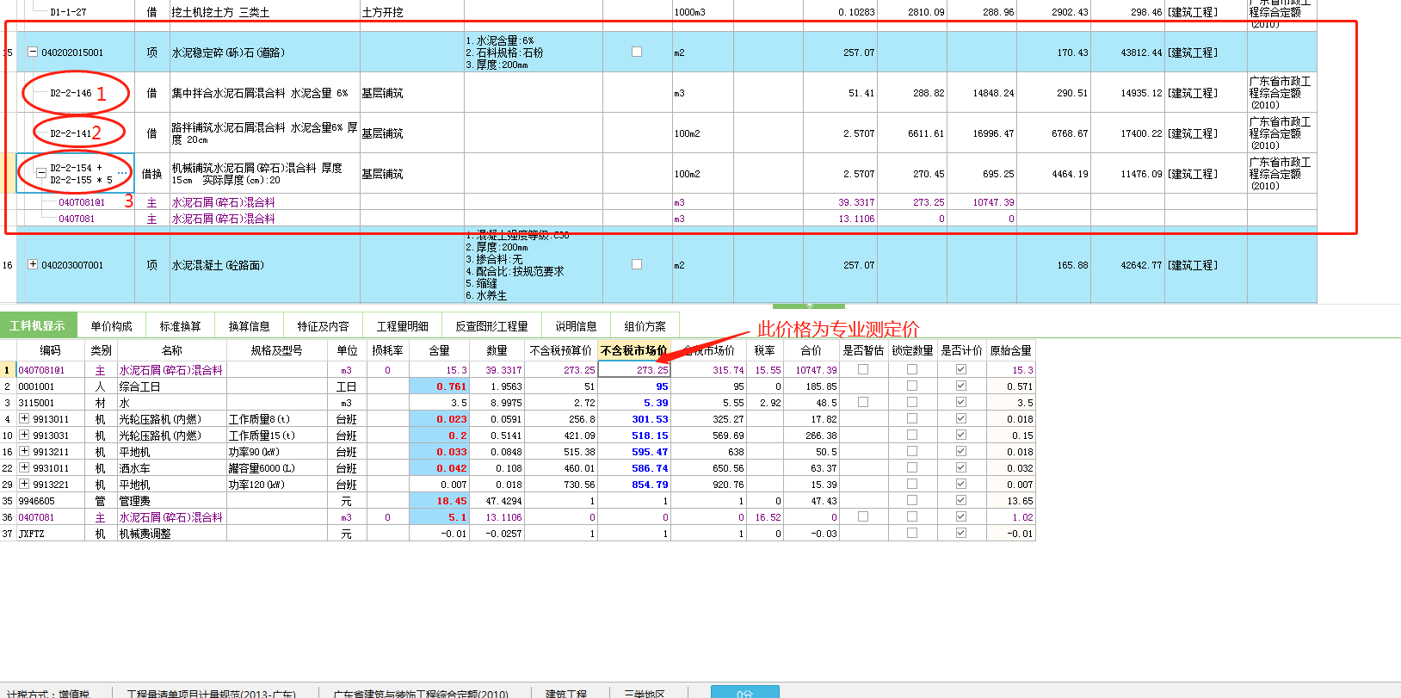
Task: Select the 不含税预算价 column header
Action: pyautogui.click(x=560, y=350)
